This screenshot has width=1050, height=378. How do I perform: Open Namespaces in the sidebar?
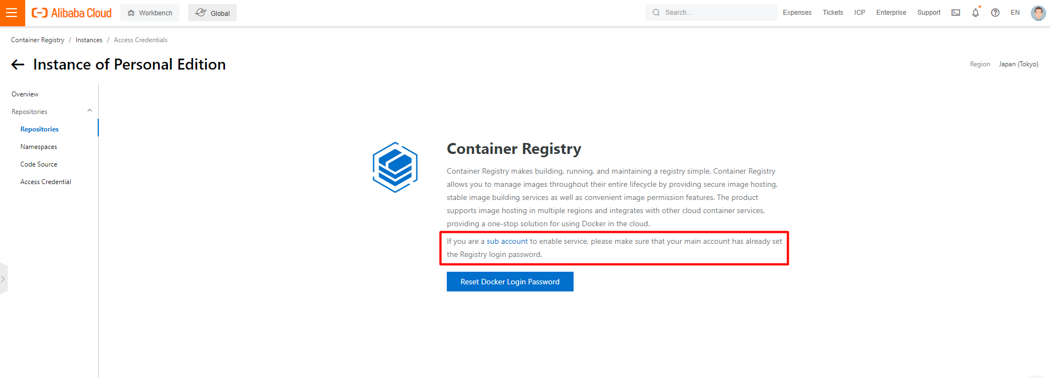[38, 147]
